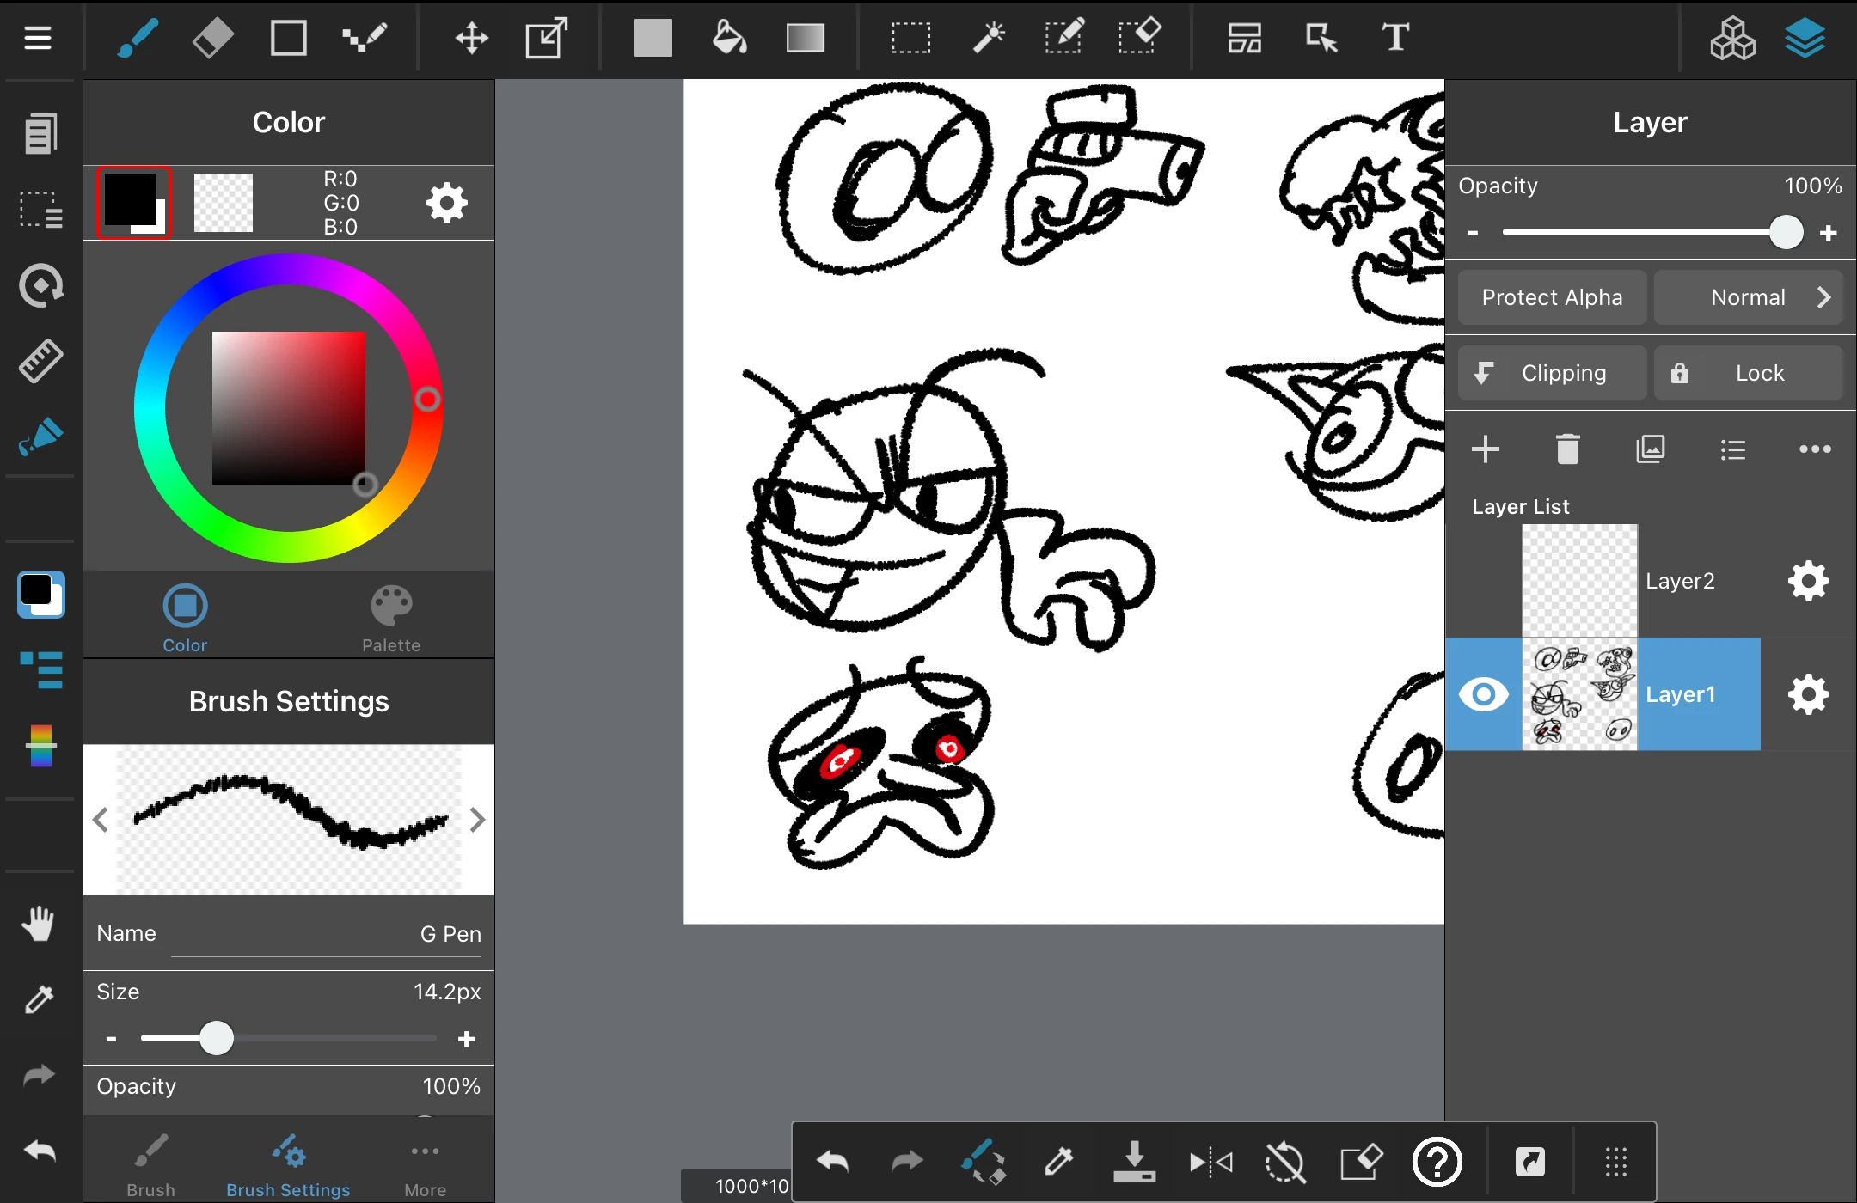Add a new layer with the plus icon
Image resolution: width=1857 pixels, height=1203 pixels.
pos(1486,449)
